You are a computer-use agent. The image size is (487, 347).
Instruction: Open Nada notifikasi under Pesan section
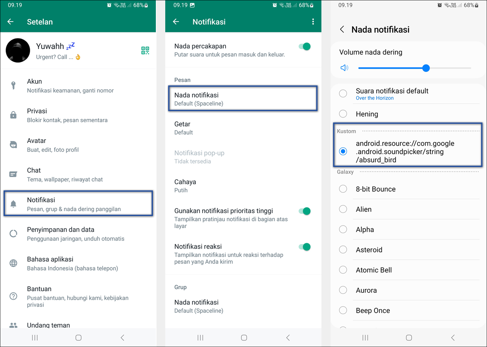[243, 99]
